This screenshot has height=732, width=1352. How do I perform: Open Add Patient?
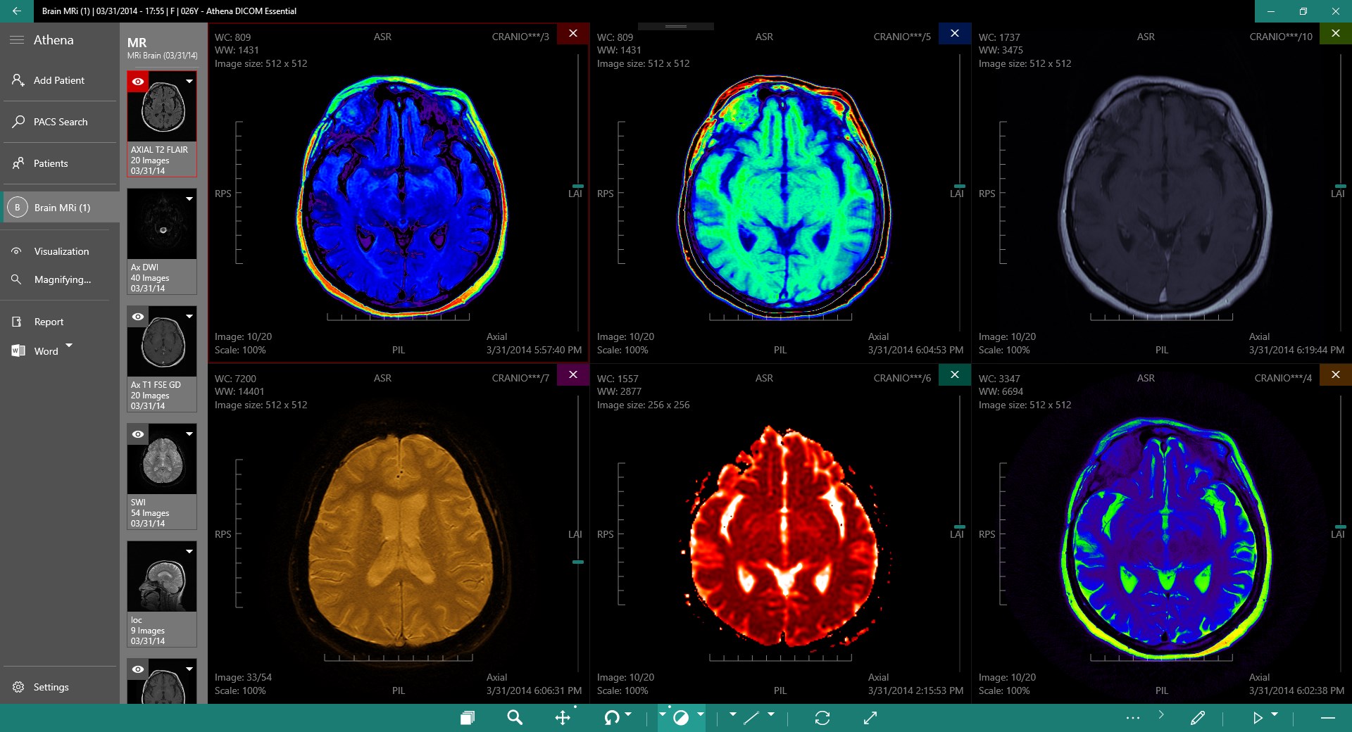tap(58, 80)
